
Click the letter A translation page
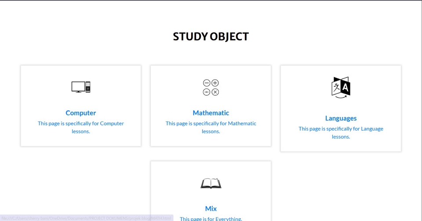pos(345,88)
